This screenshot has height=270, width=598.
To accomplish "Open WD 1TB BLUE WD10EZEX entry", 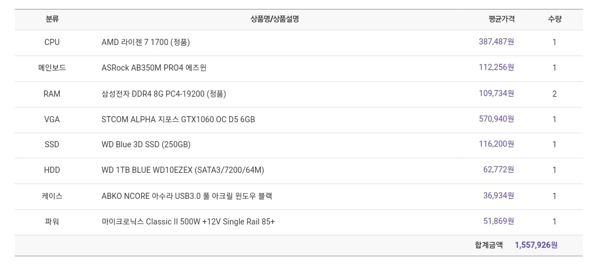I will [183, 171].
